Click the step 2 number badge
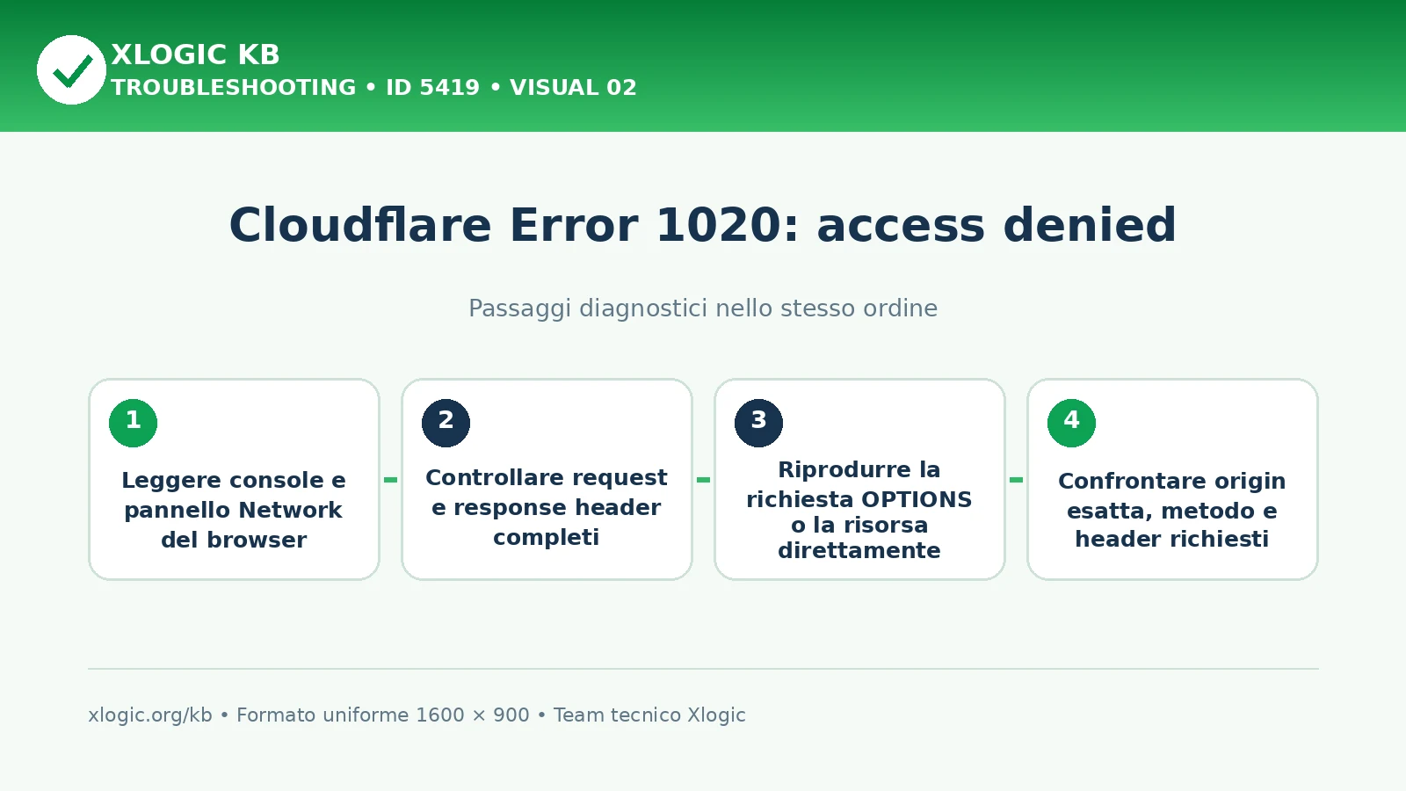Image resolution: width=1406 pixels, height=791 pixels. [446, 423]
